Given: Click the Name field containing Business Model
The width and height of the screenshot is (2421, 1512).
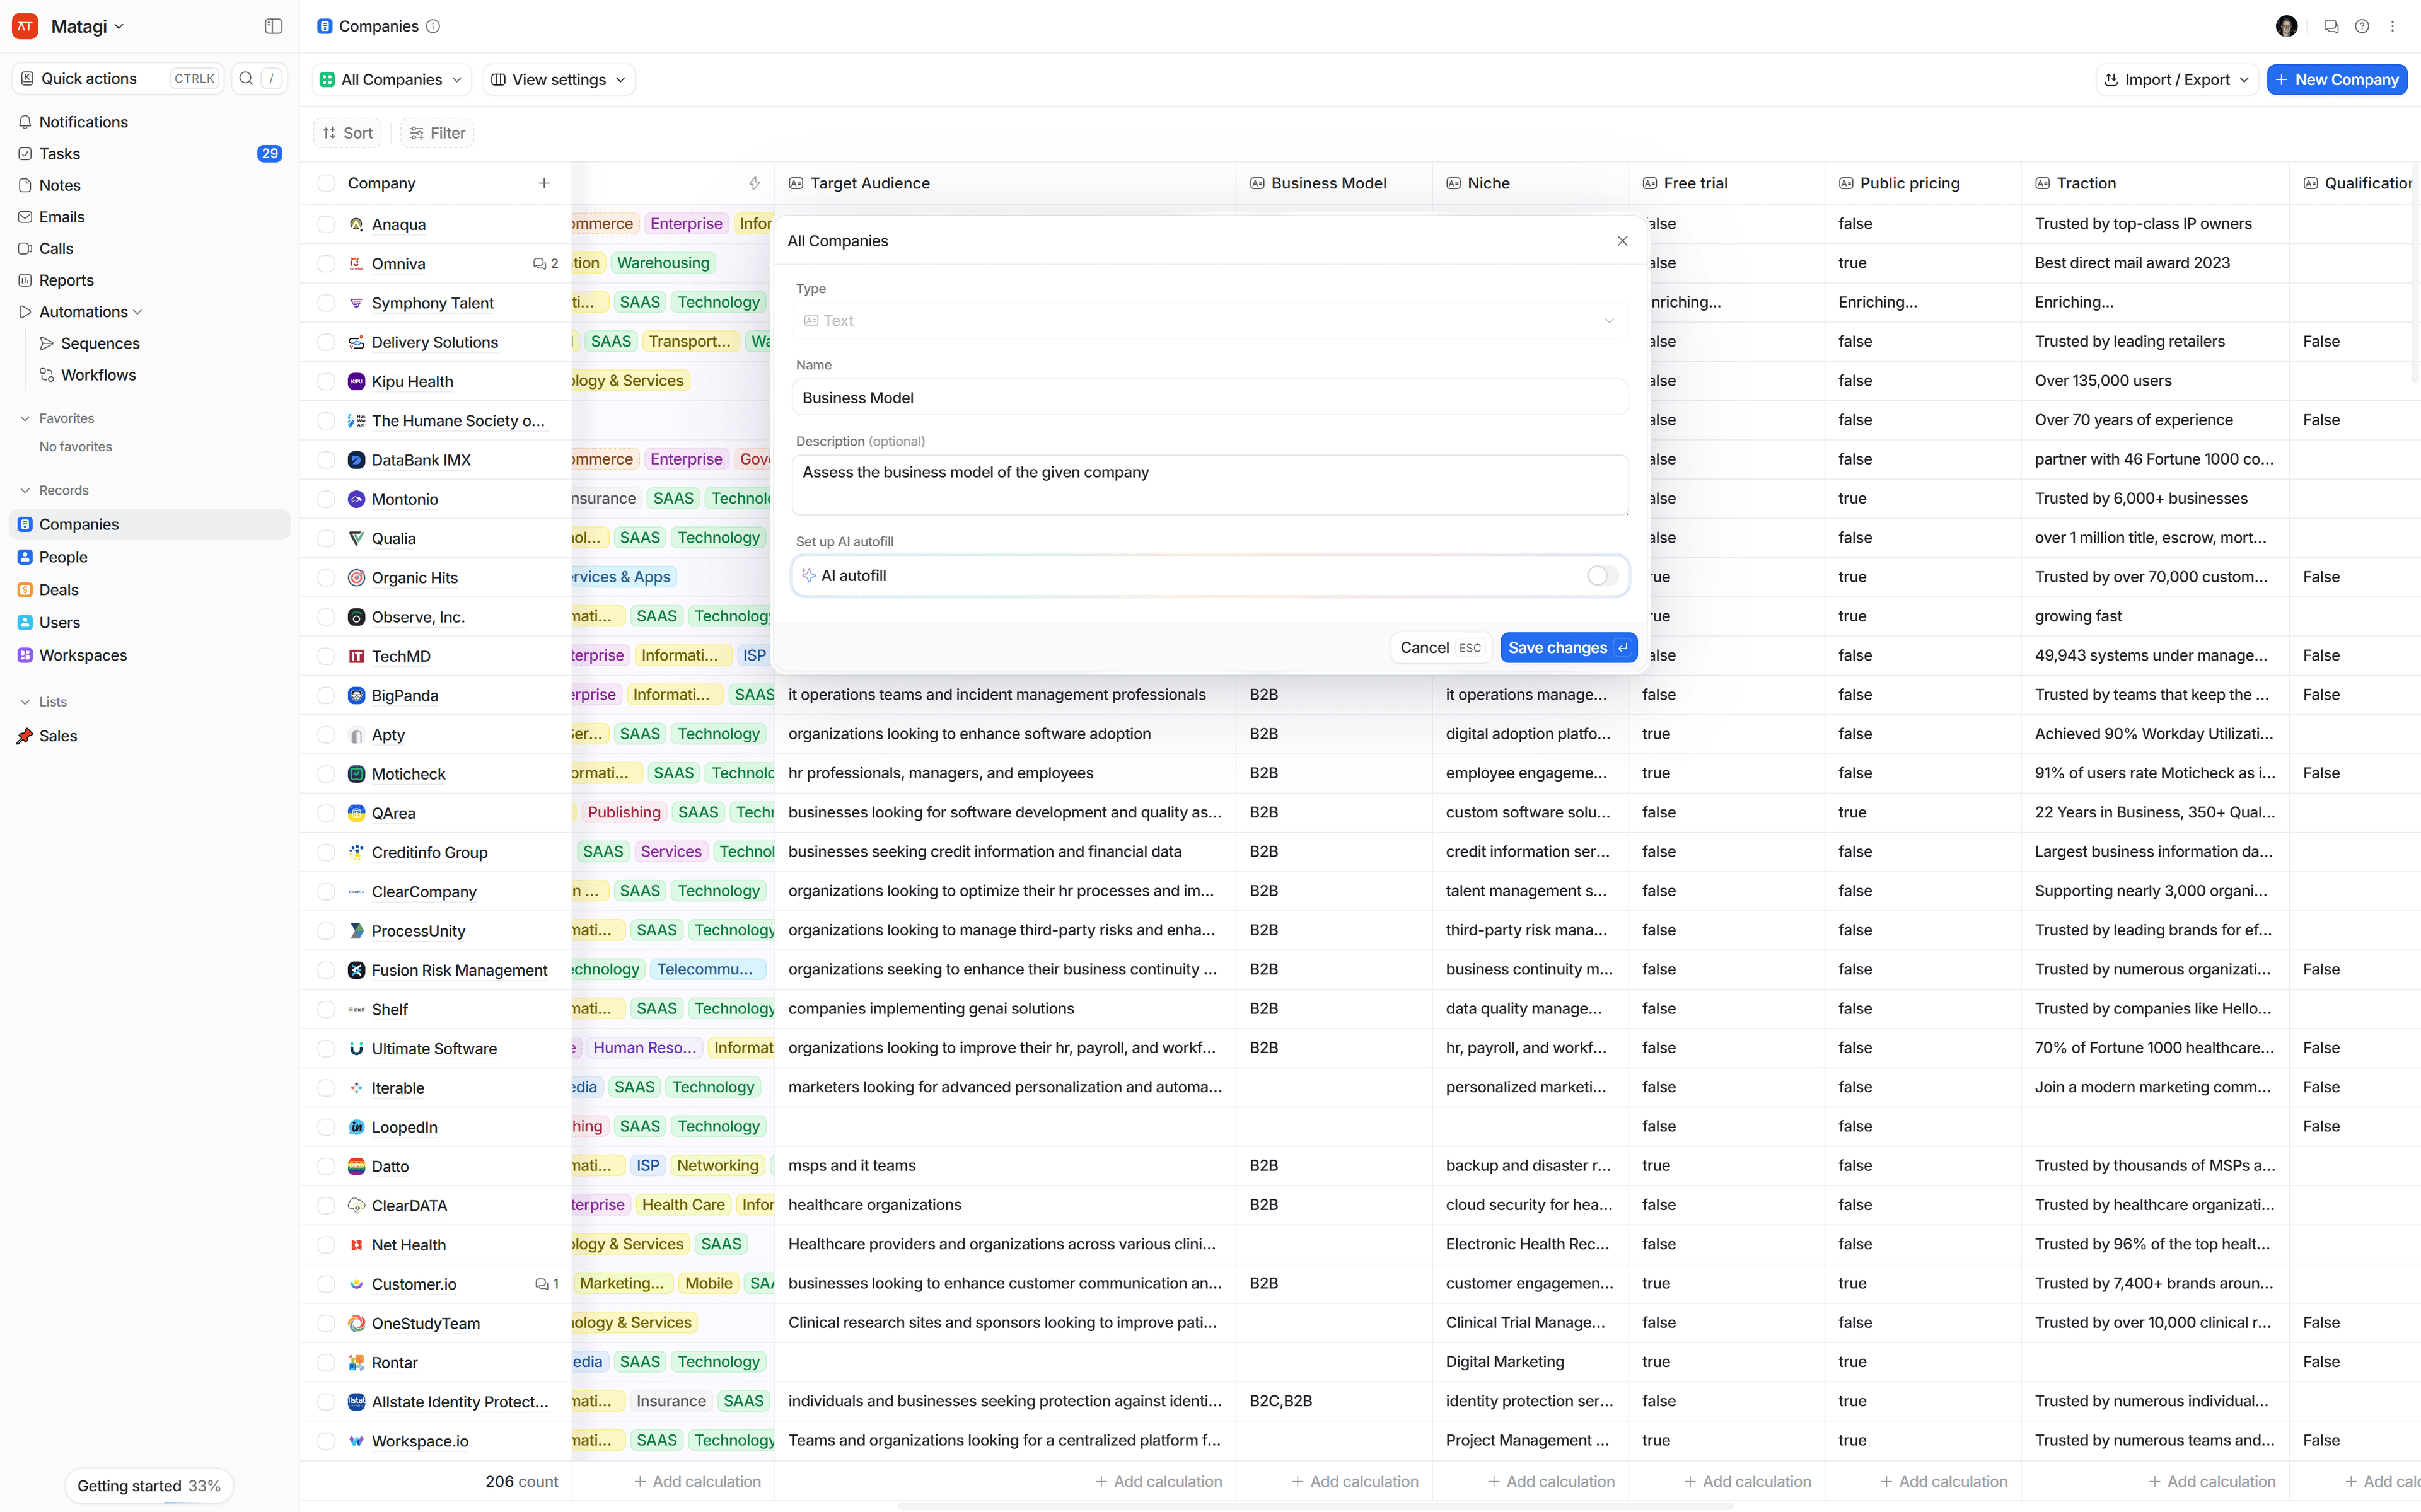Looking at the screenshot, I should click(x=1209, y=398).
